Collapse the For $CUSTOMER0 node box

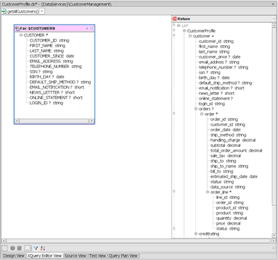pos(87,28)
